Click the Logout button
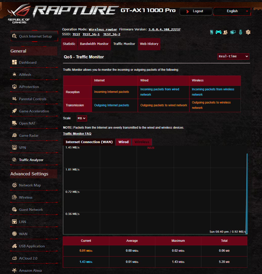The width and height of the screenshot is (262, 274). pyautogui.click(x=196, y=11)
